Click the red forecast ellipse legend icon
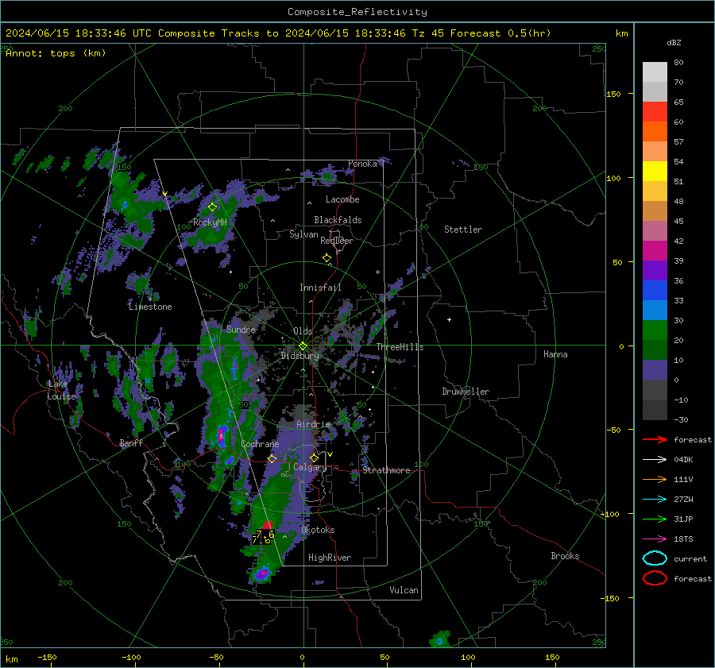 (655, 578)
